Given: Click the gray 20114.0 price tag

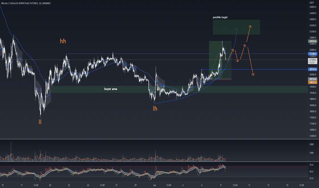Looking at the screenshot, I should click(x=313, y=79).
